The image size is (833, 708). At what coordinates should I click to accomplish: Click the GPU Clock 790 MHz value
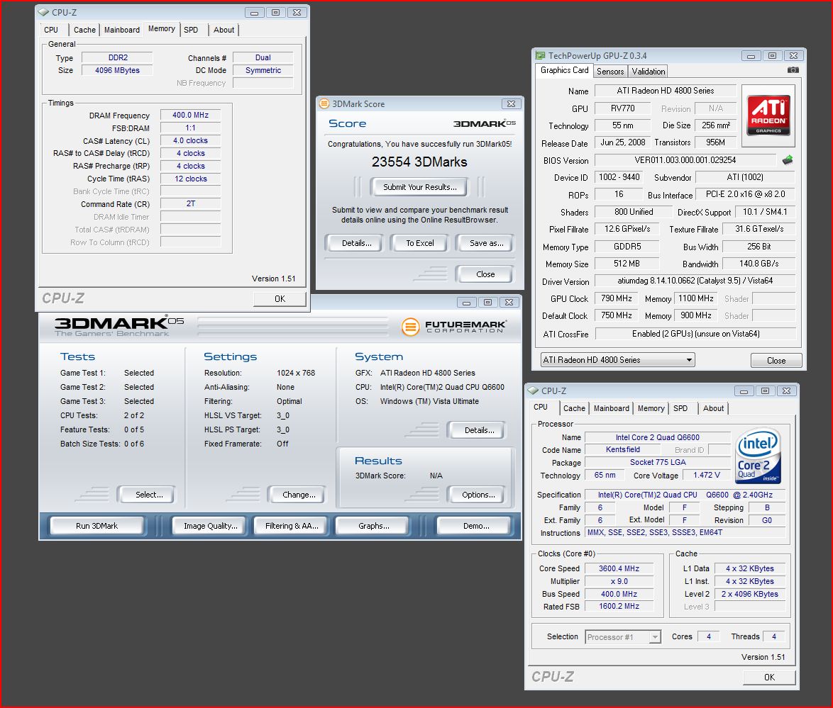[617, 299]
